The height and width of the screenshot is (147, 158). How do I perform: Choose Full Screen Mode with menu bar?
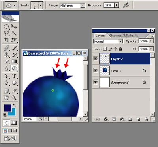(10, 131)
